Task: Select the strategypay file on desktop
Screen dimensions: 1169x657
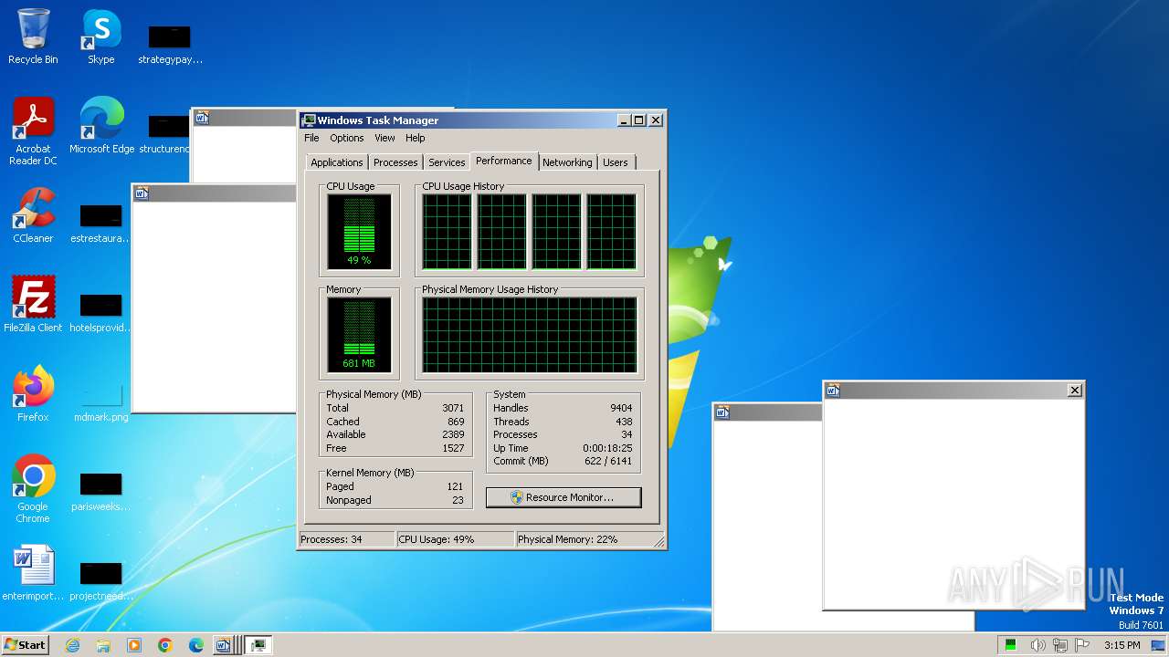Action: tap(170, 44)
